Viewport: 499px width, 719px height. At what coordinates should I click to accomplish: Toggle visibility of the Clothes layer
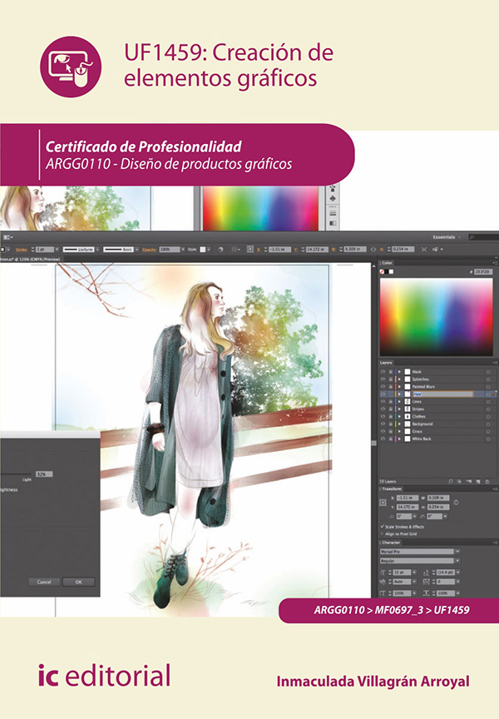[x=383, y=416]
